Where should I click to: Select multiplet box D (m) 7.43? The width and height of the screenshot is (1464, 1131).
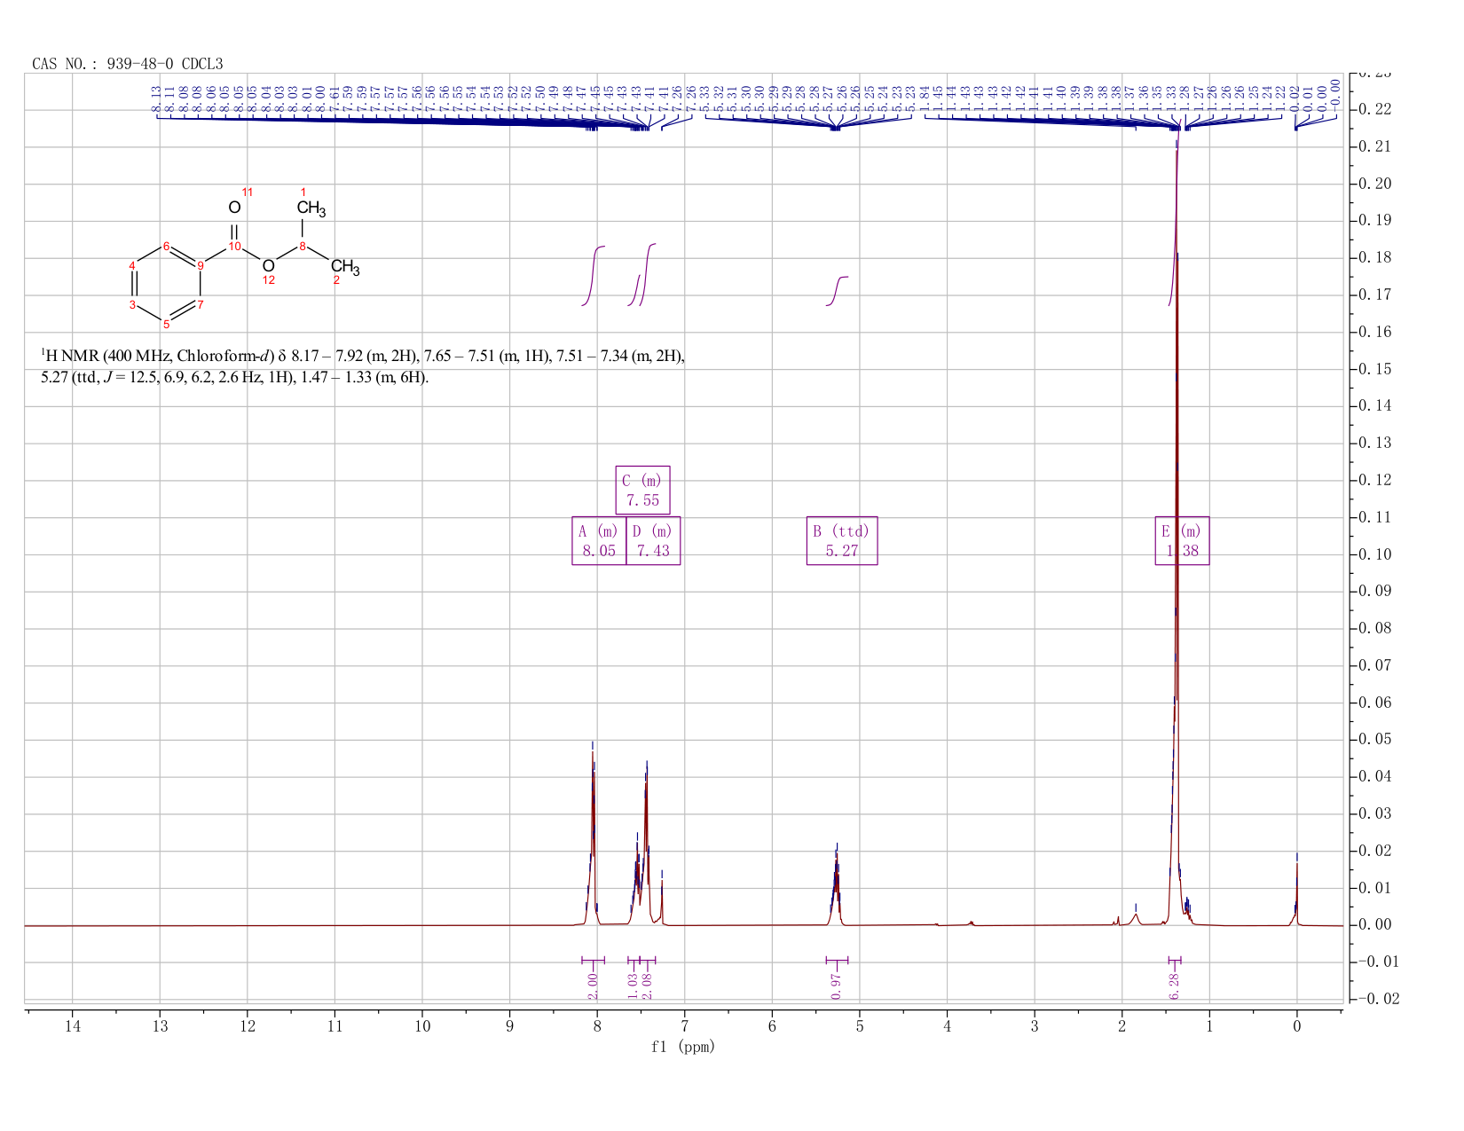[653, 541]
